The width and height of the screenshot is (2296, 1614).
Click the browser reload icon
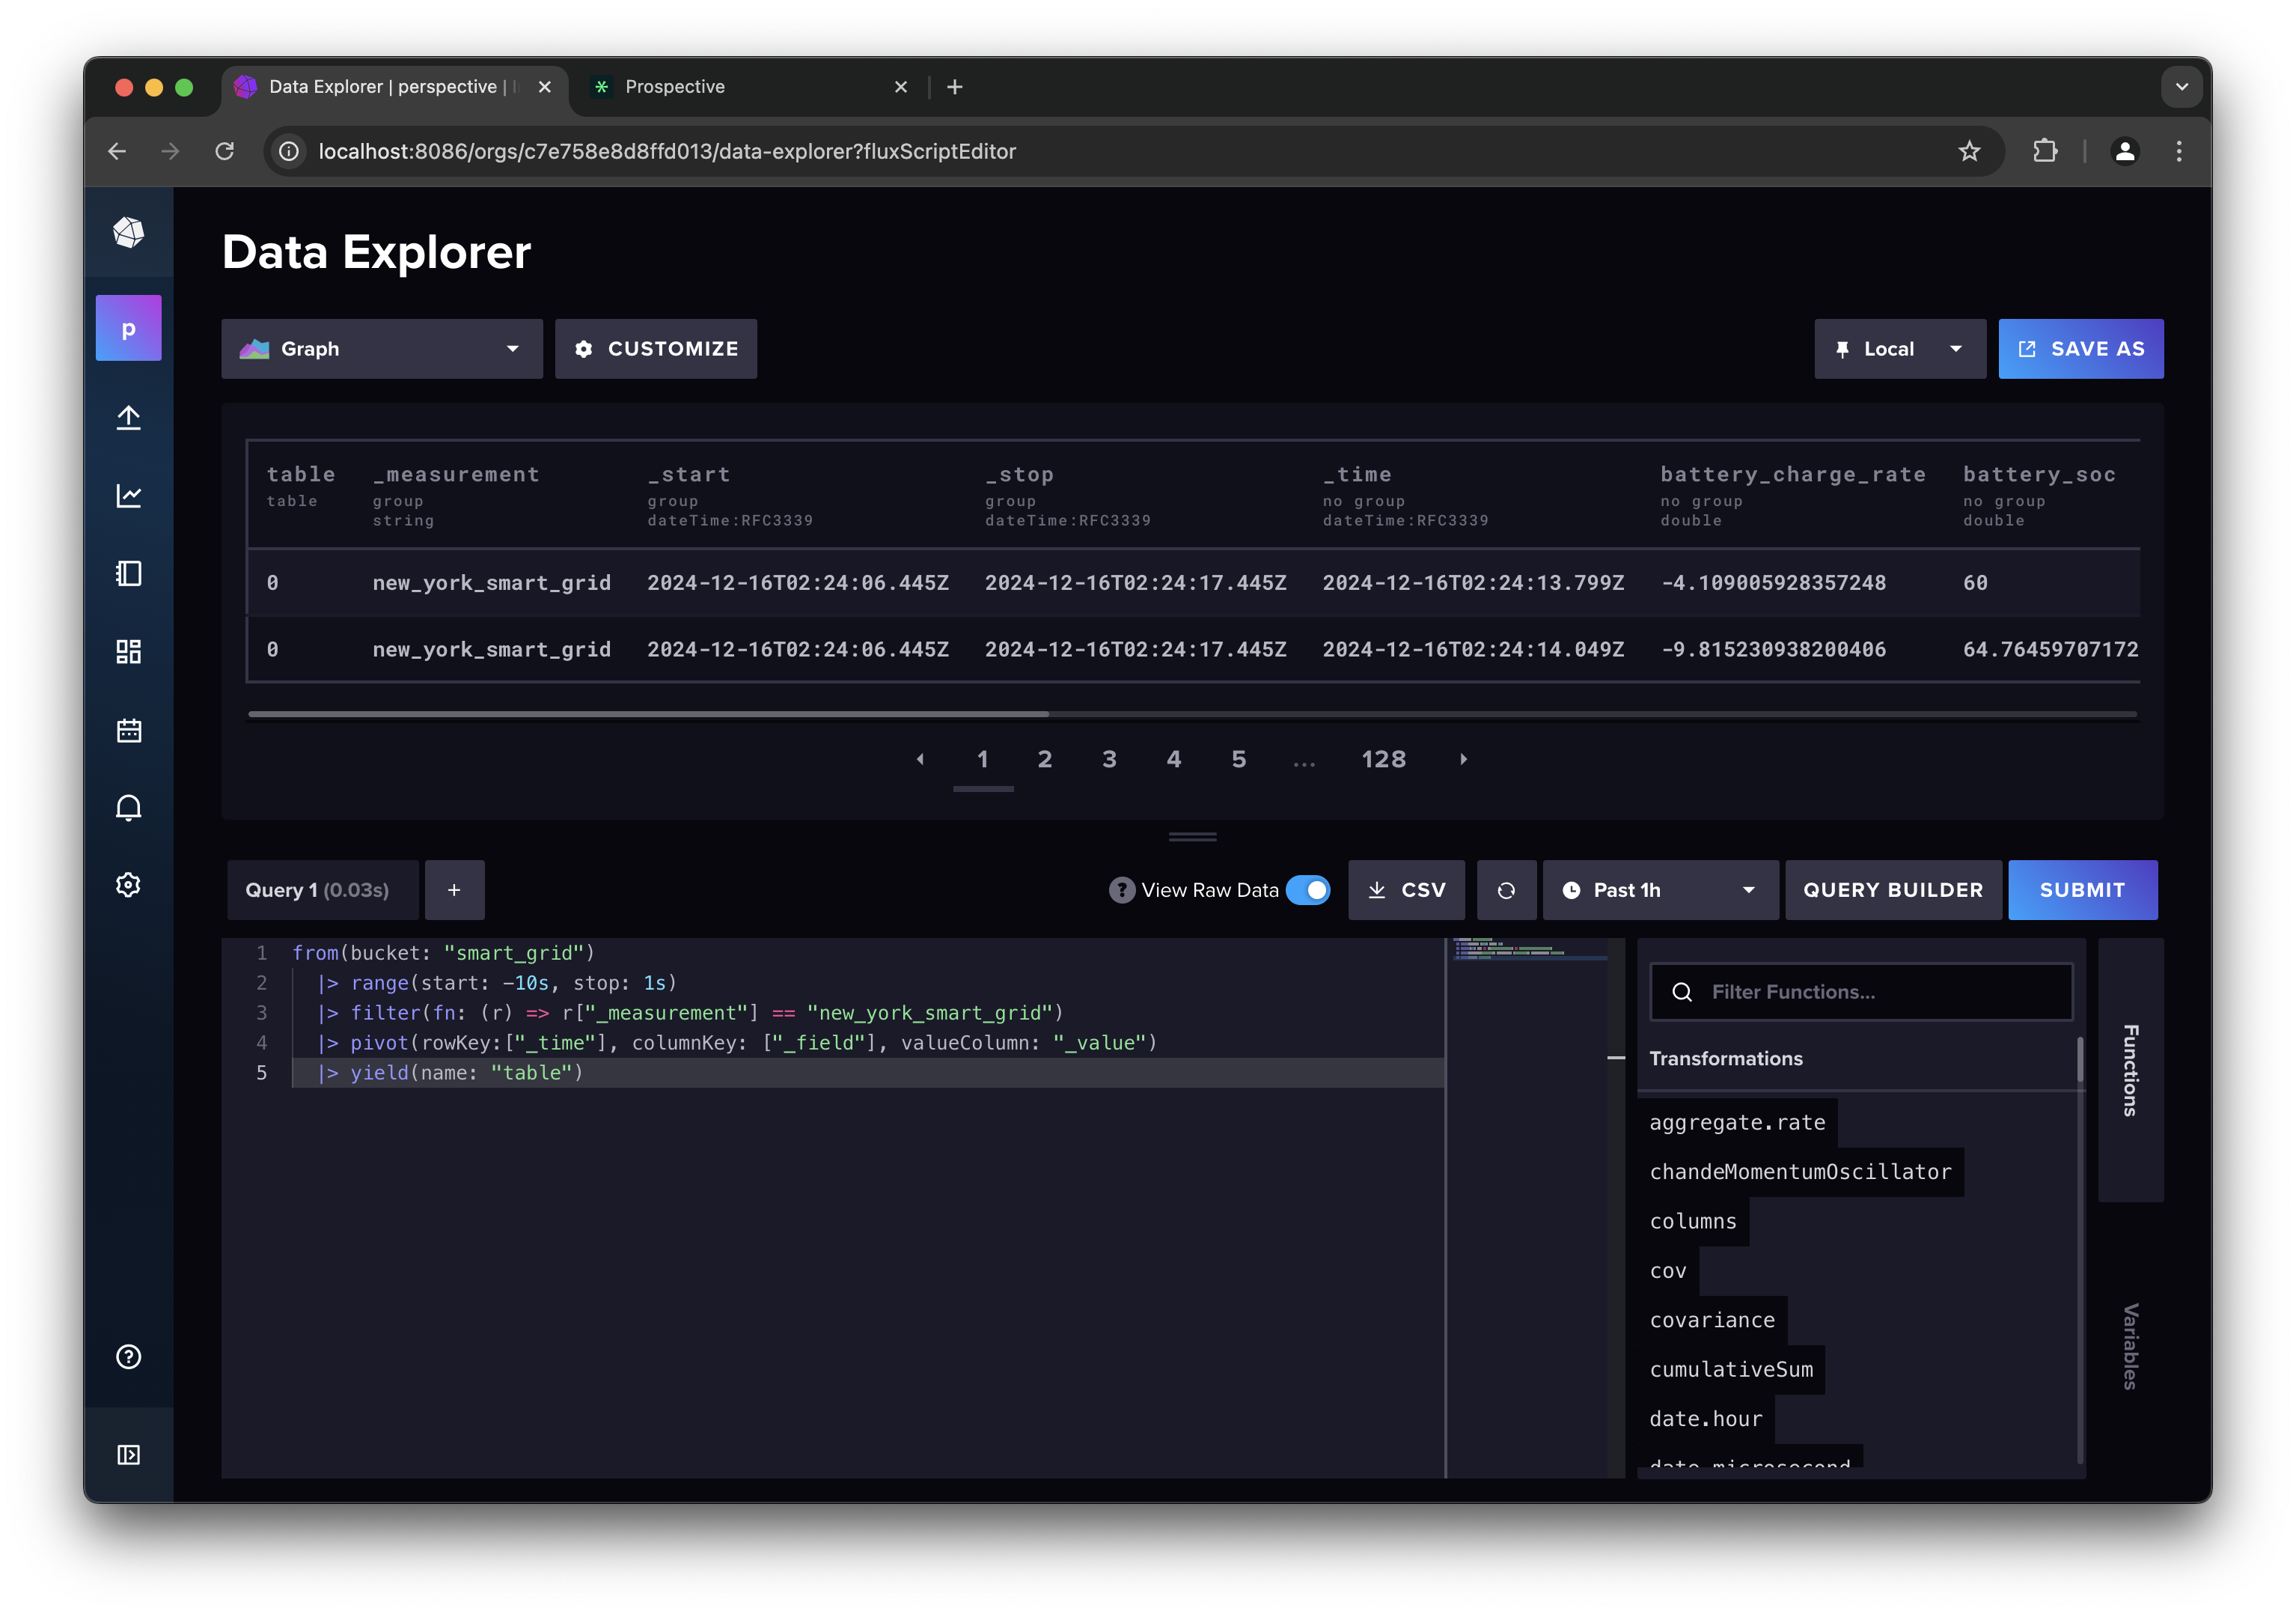click(x=224, y=151)
